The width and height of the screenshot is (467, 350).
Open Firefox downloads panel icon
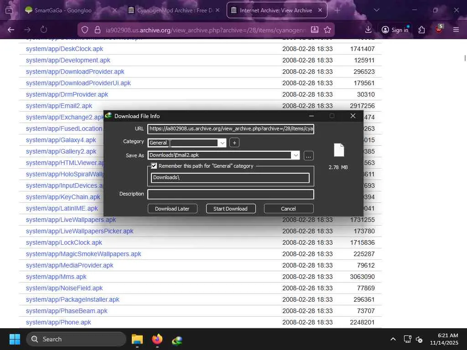[x=368, y=30]
